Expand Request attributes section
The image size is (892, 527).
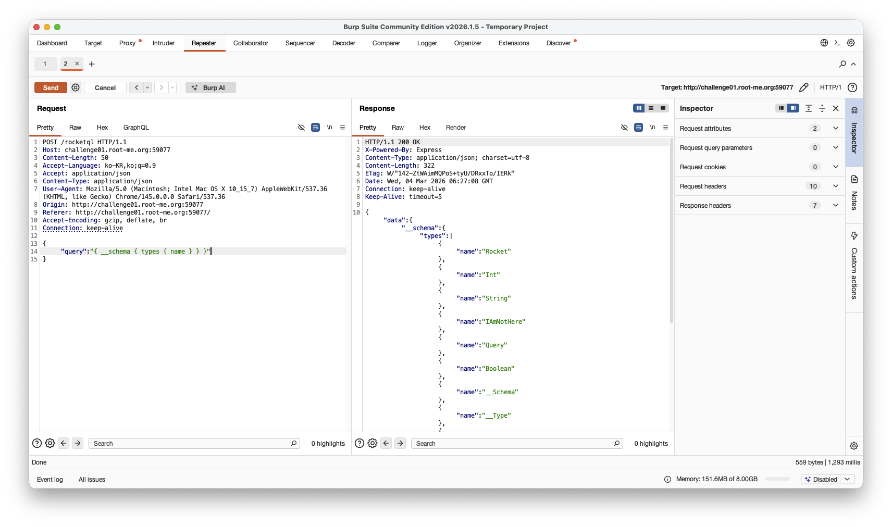[x=836, y=128]
